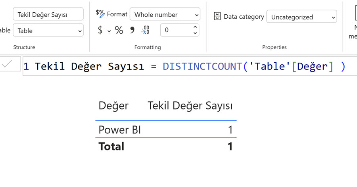Select the Power BI row cell
Viewport: 357px width, 187px height.
(120, 130)
